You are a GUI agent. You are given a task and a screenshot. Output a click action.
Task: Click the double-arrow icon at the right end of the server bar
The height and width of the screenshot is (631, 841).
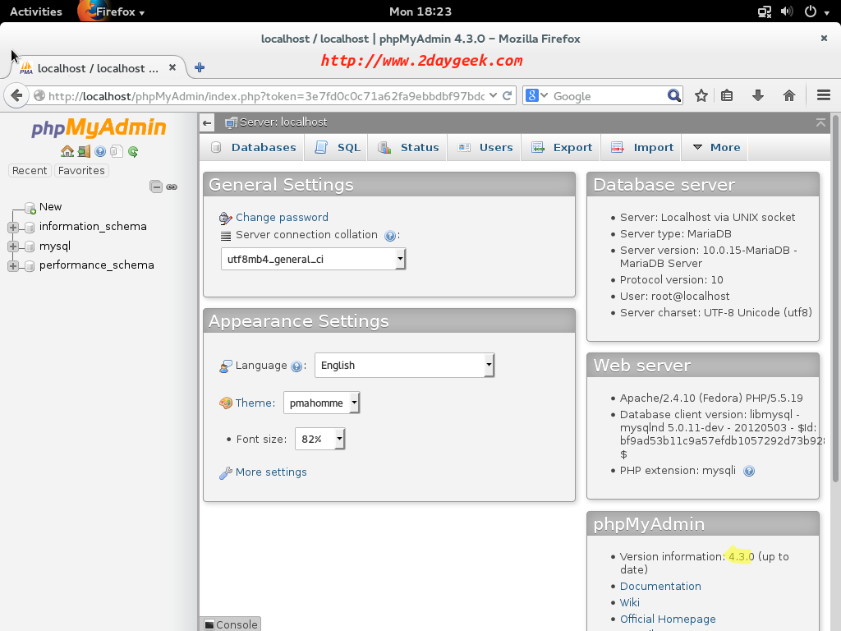pyautogui.click(x=820, y=123)
